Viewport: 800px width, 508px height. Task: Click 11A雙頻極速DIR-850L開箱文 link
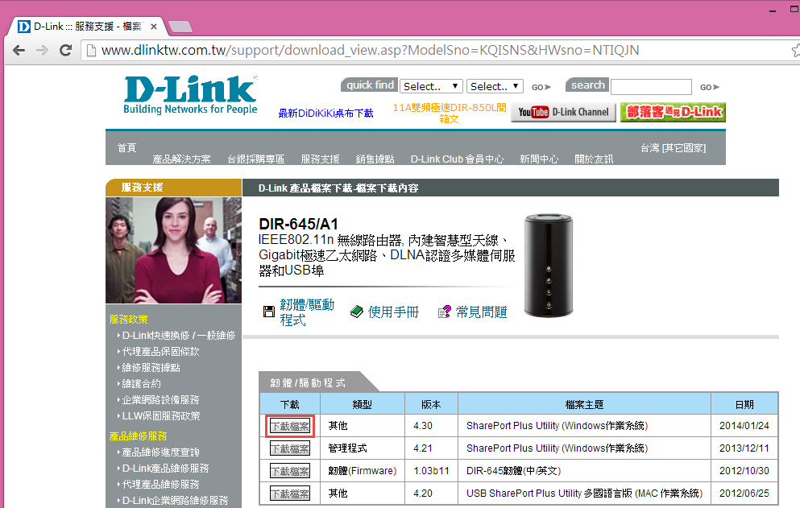pyautogui.click(x=450, y=114)
